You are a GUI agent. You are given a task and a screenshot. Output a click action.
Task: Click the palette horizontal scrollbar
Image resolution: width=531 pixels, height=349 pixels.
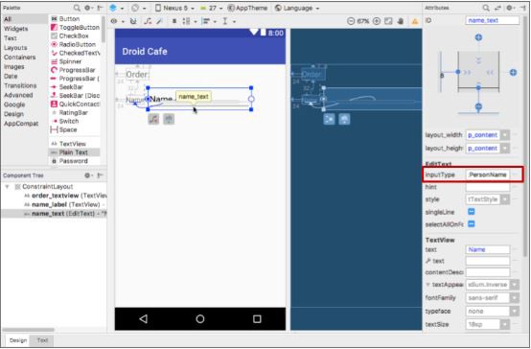tap(29, 330)
